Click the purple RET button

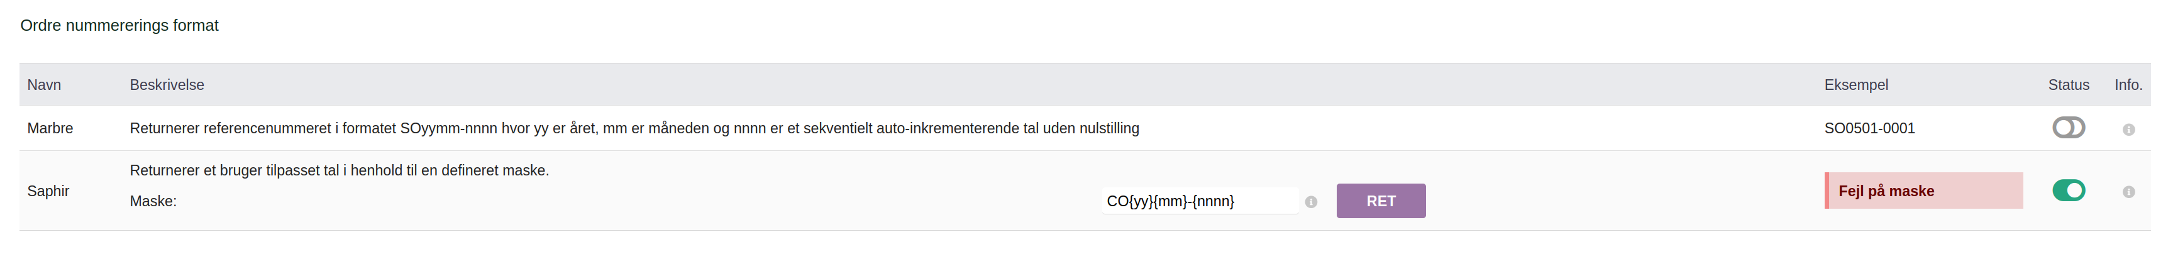coord(1381,201)
